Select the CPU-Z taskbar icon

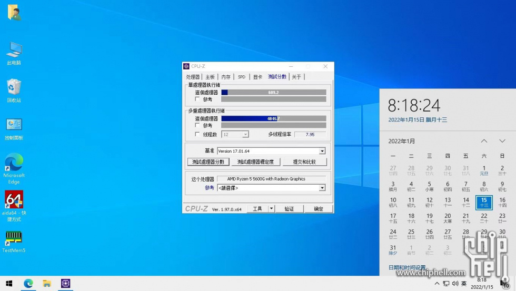pyautogui.click(x=65, y=284)
